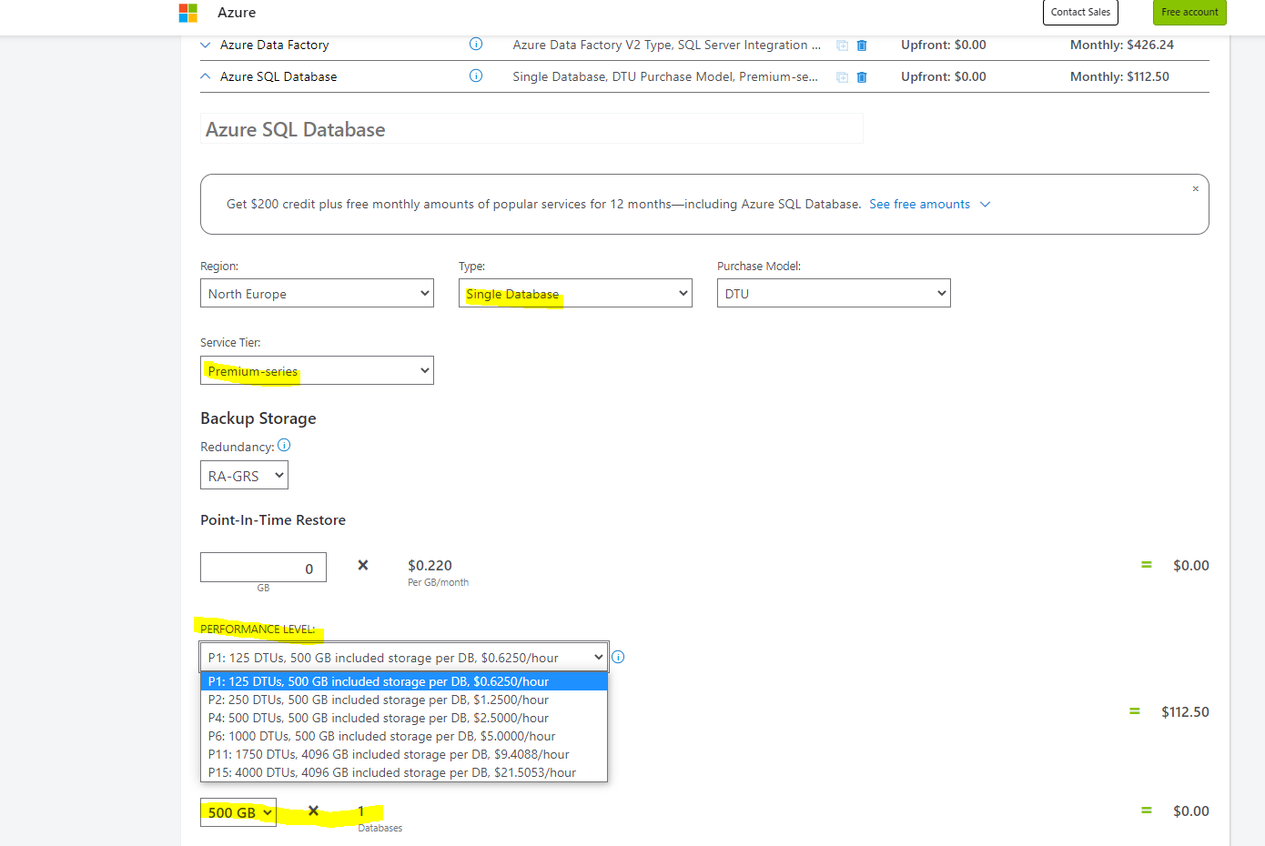
Task: Click the Azure header link
Action: tap(237, 12)
